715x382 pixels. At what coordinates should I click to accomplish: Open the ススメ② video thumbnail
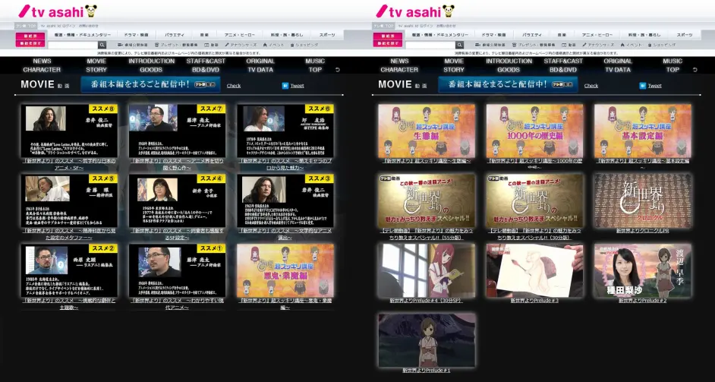click(69, 270)
